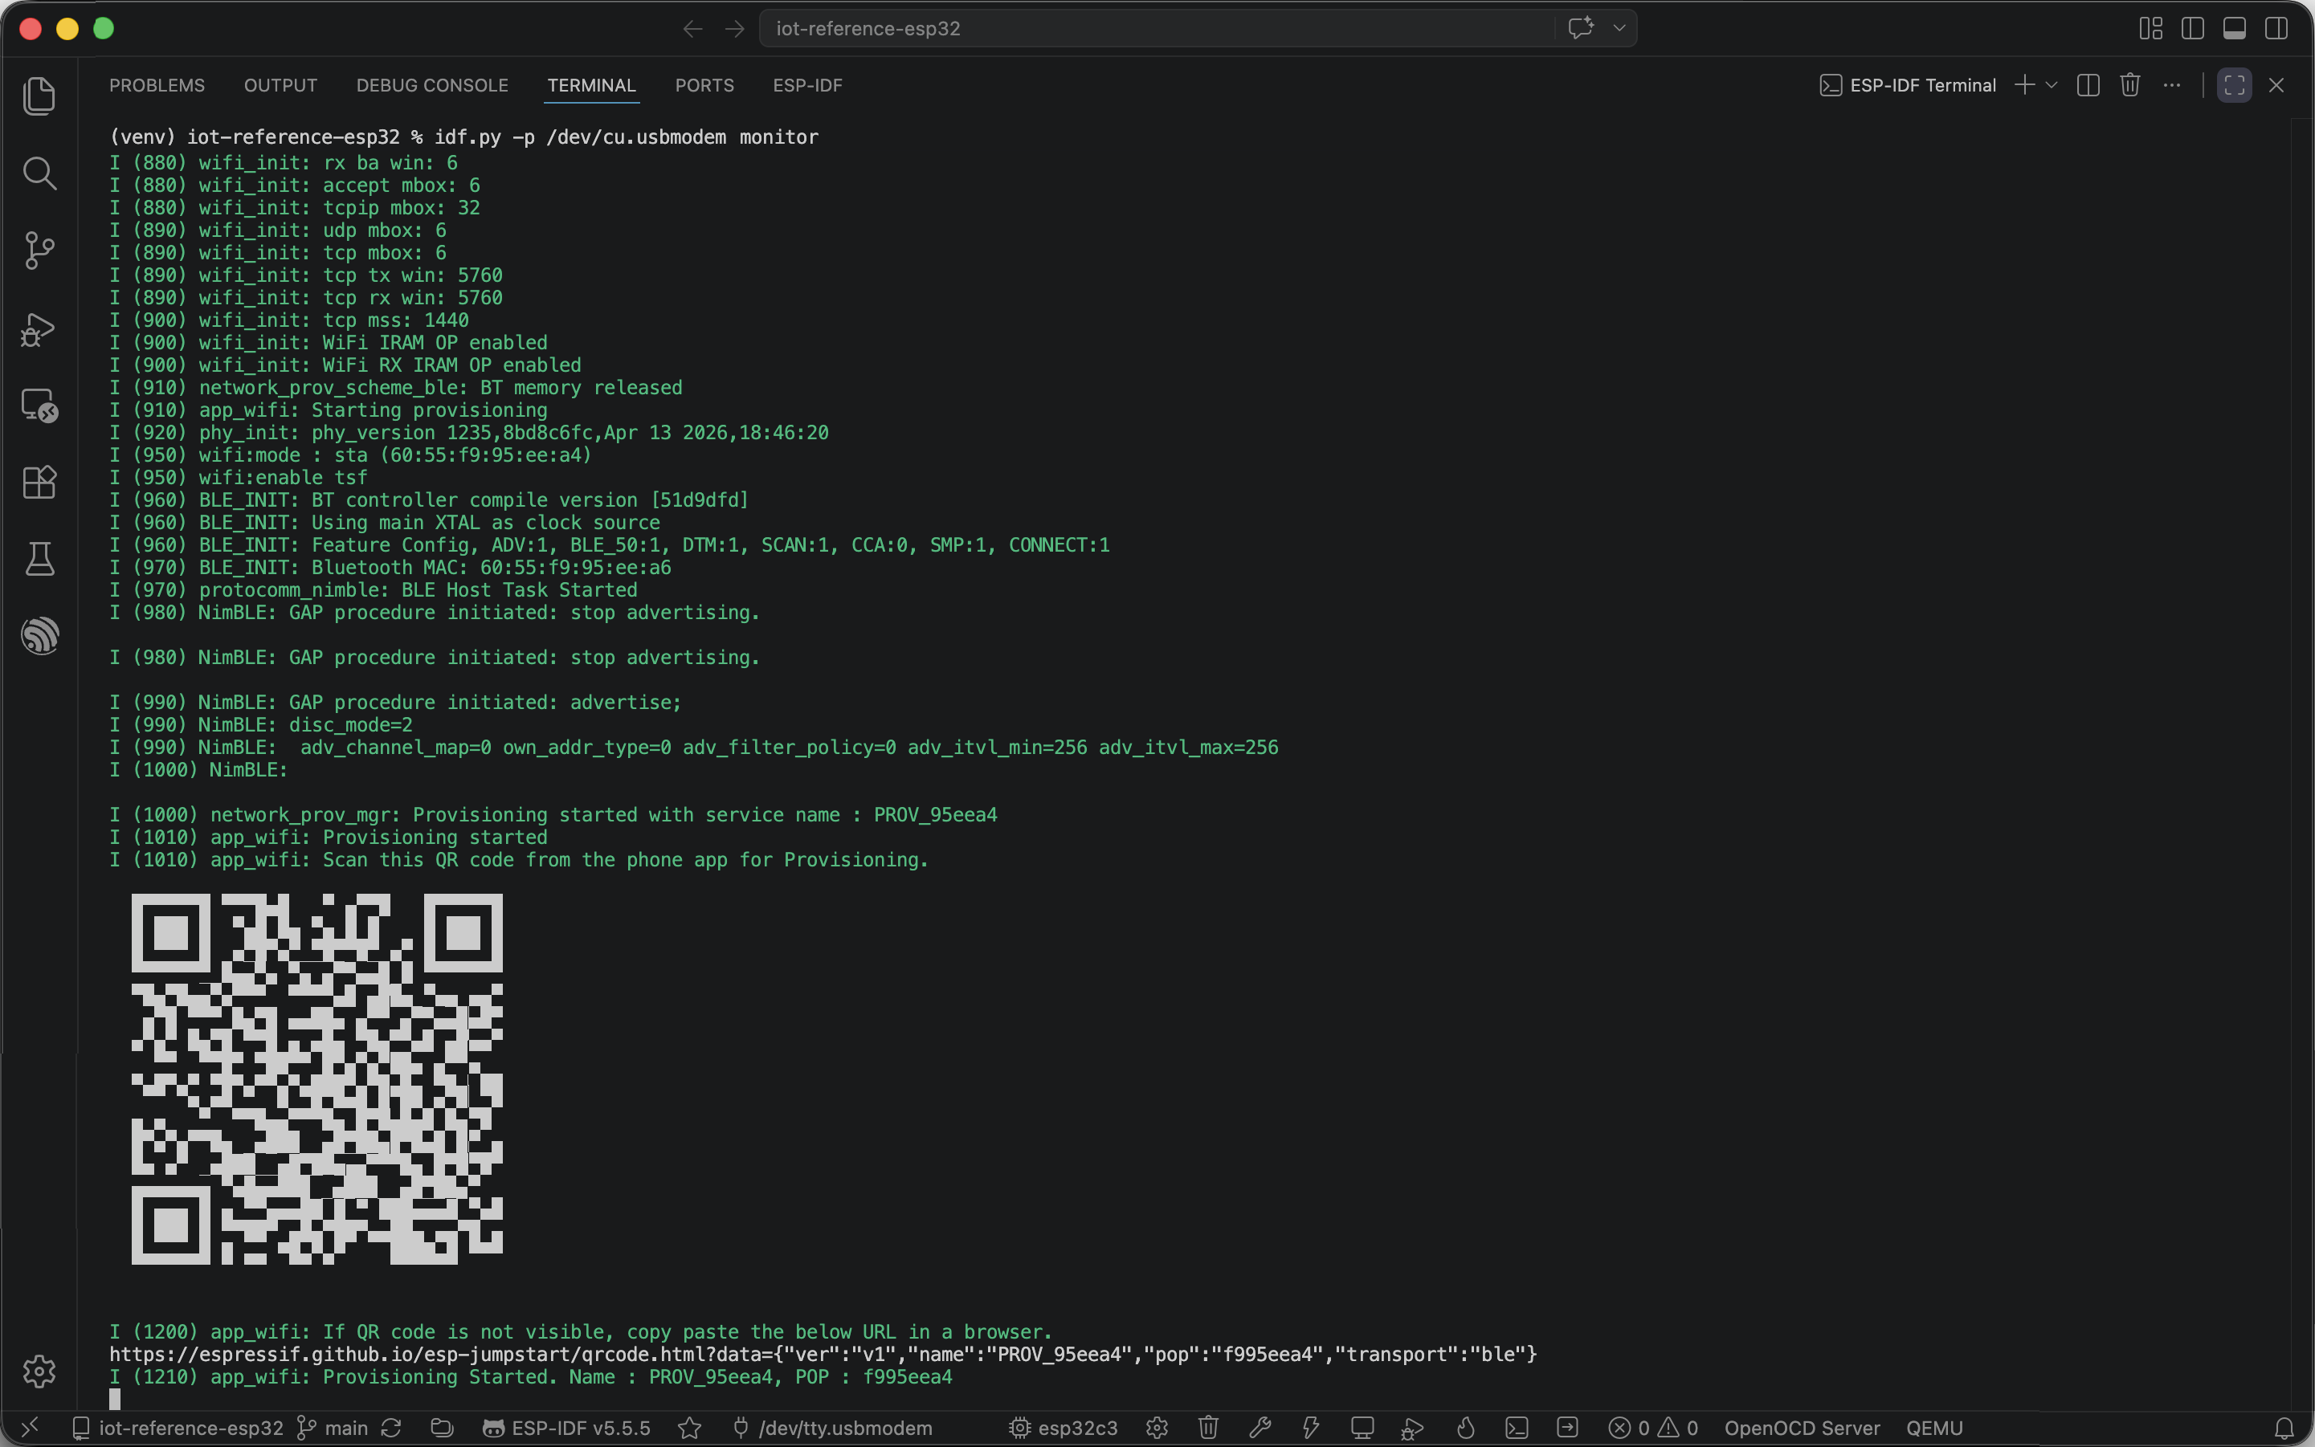
Task: Open the Source Control view
Action: pos(39,251)
